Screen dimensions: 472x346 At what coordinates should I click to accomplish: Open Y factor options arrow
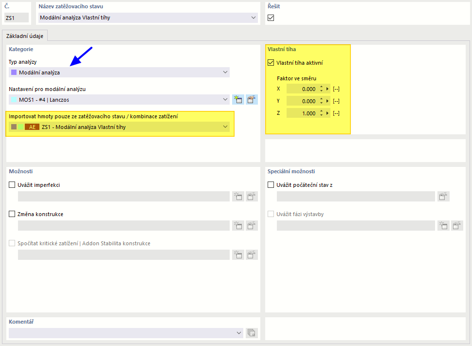pyautogui.click(x=327, y=101)
